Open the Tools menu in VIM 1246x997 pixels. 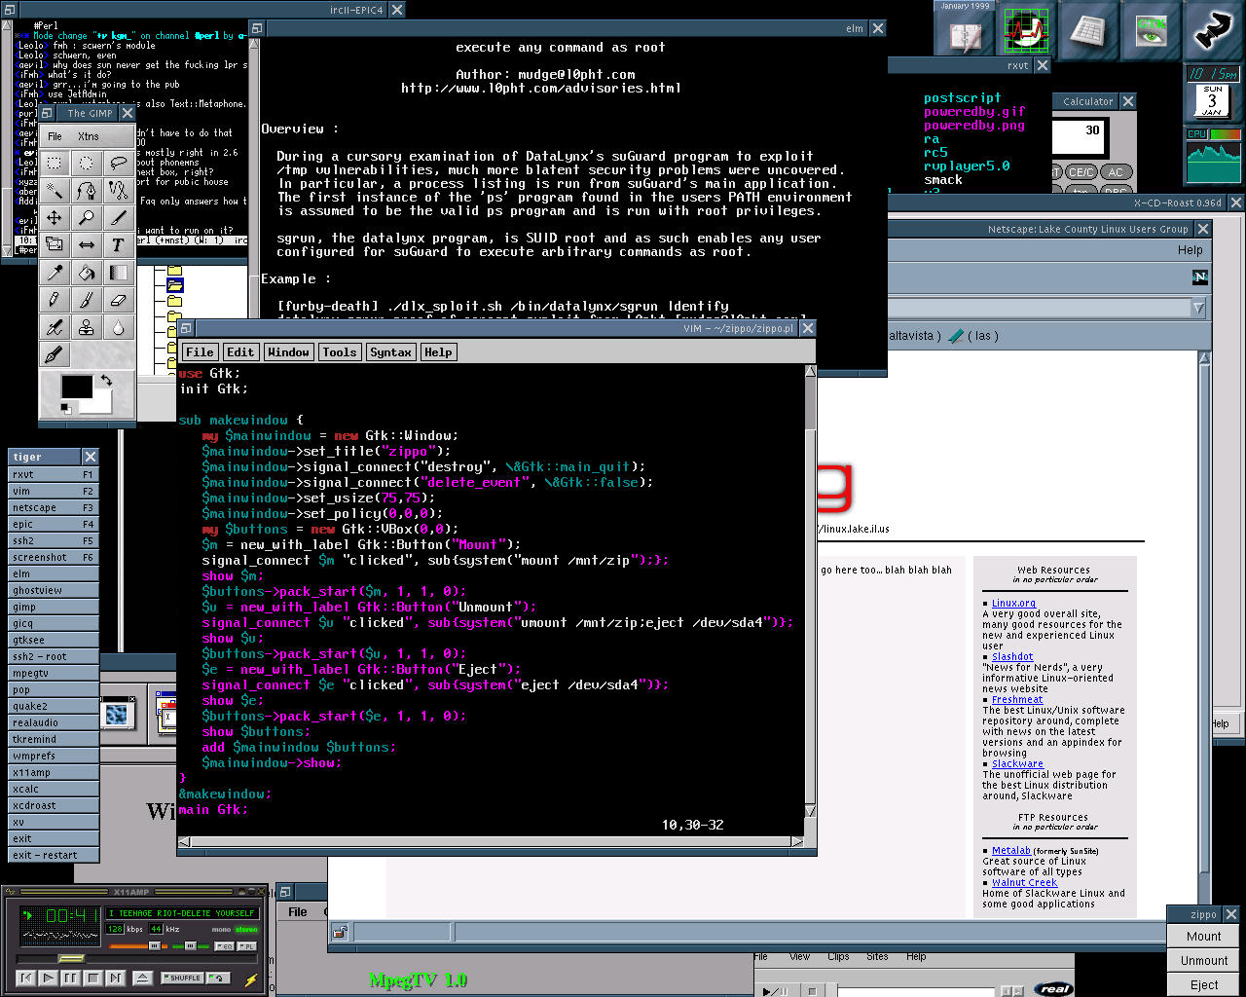[x=339, y=352]
